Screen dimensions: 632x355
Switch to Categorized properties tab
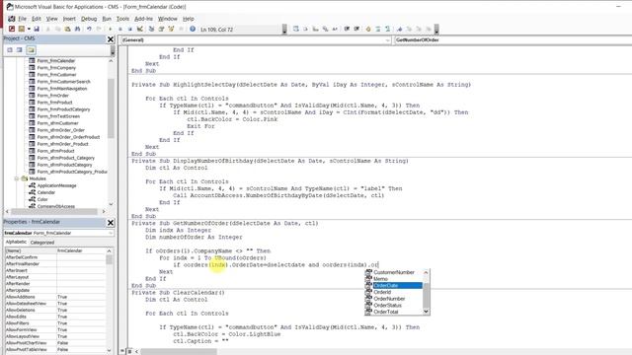[42, 243]
